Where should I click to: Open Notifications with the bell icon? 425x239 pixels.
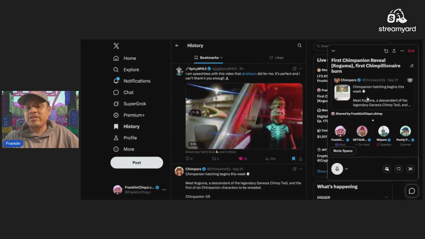pyautogui.click(x=132, y=81)
